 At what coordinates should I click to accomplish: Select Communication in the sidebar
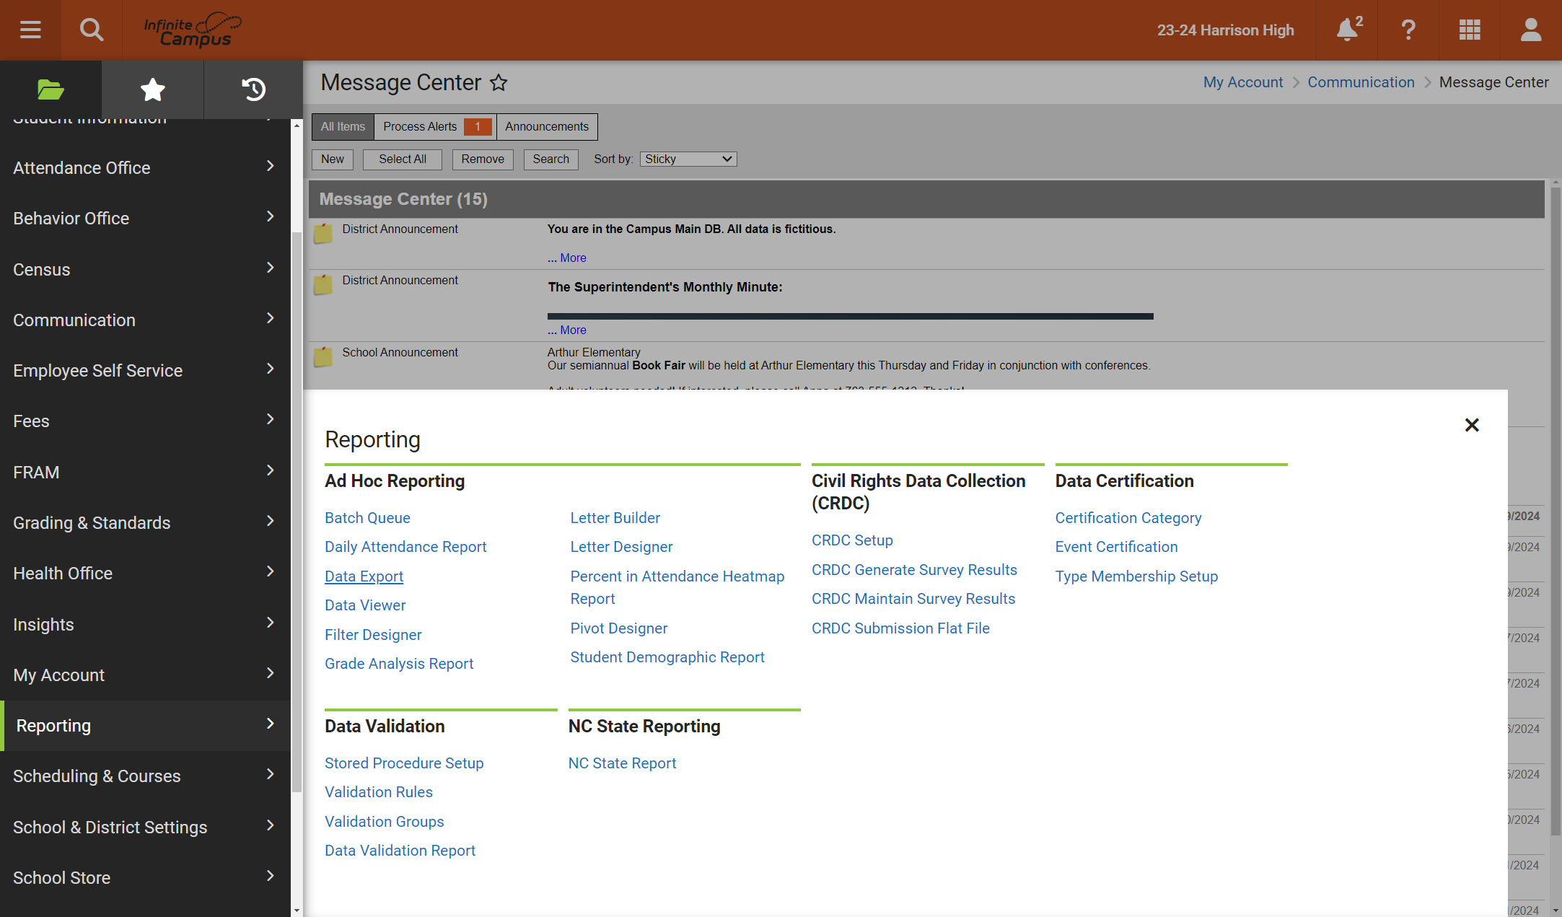145,320
